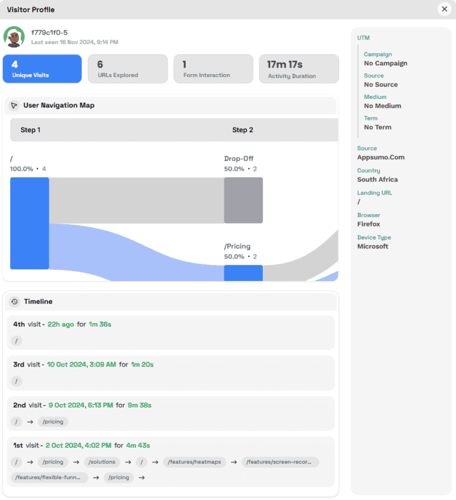The height and width of the screenshot is (500, 456).
Task: Close the Visitor Profile dialog
Action: [444, 9]
